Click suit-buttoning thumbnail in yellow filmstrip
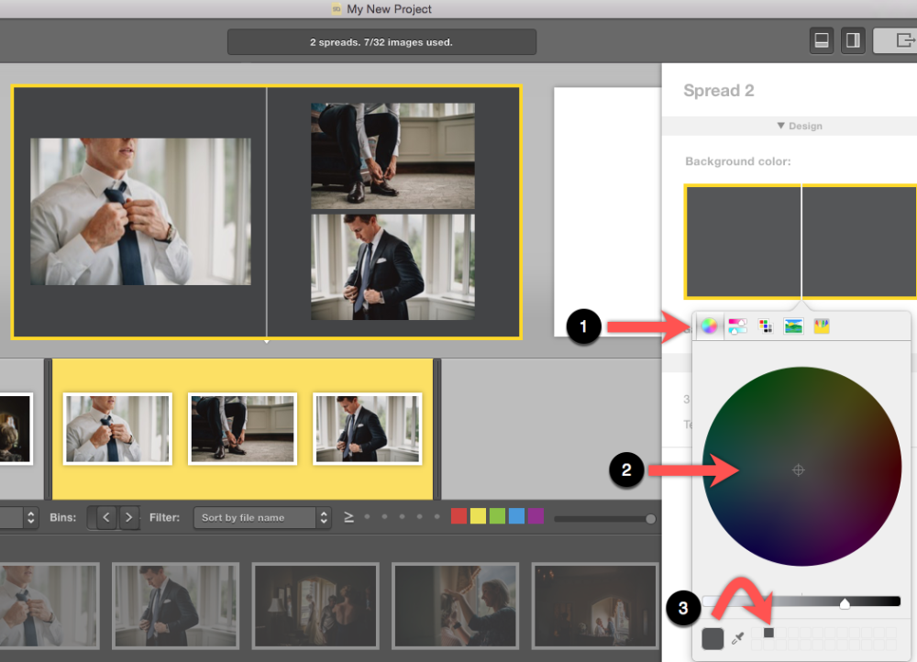 pyautogui.click(x=368, y=429)
